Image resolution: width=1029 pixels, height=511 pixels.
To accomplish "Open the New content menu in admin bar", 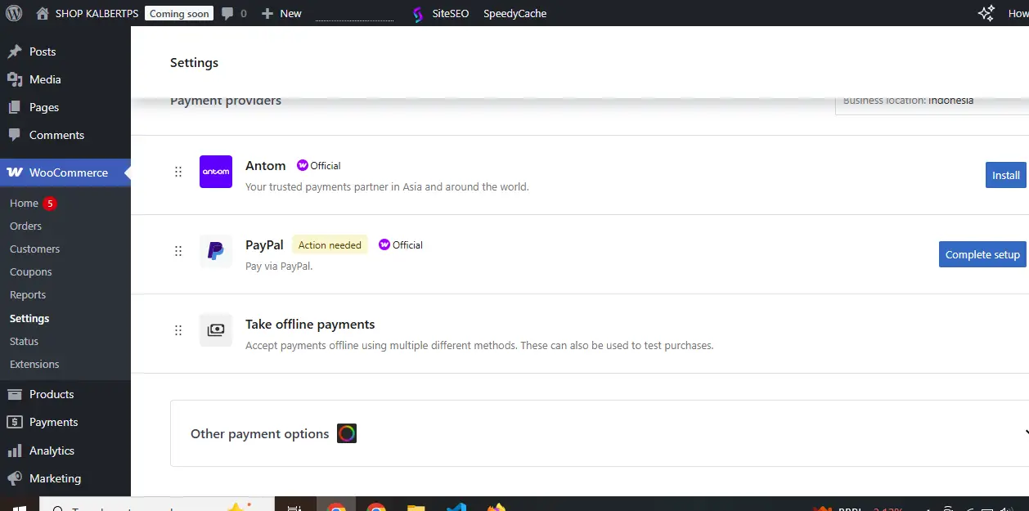I will [x=281, y=13].
